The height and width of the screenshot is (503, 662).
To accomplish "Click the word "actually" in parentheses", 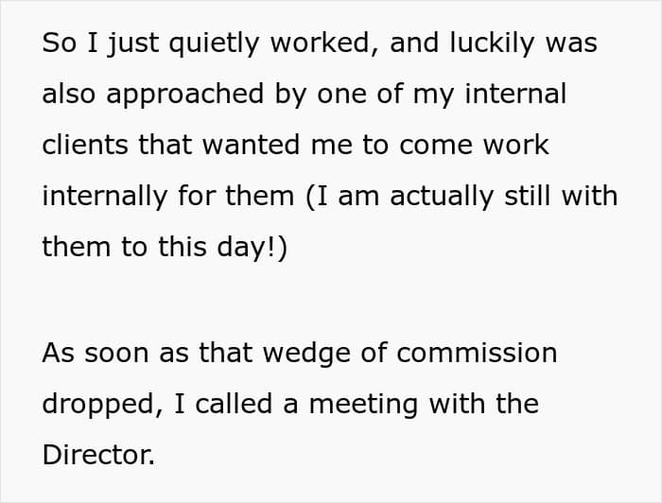I will 442,197.
